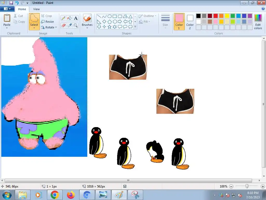The width and height of the screenshot is (266, 200).
Task: Pick the green color swatch
Action: (232, 16)
